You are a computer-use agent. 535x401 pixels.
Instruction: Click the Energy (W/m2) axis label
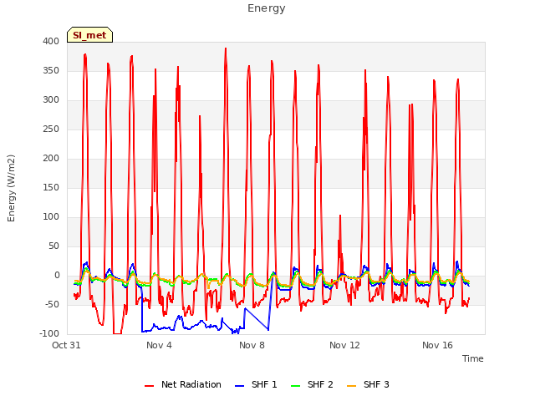click(x=11, y=188)
